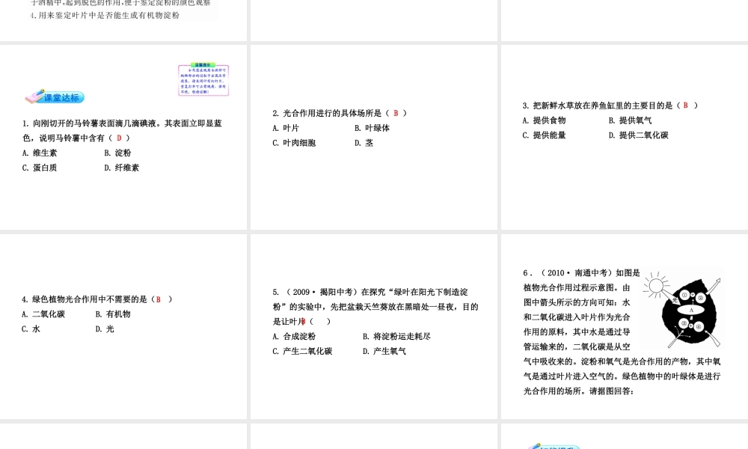The width and height of the screenshot is (748, 449).
Task: Select option 'B. 有机物'
Action: point(113,314)
